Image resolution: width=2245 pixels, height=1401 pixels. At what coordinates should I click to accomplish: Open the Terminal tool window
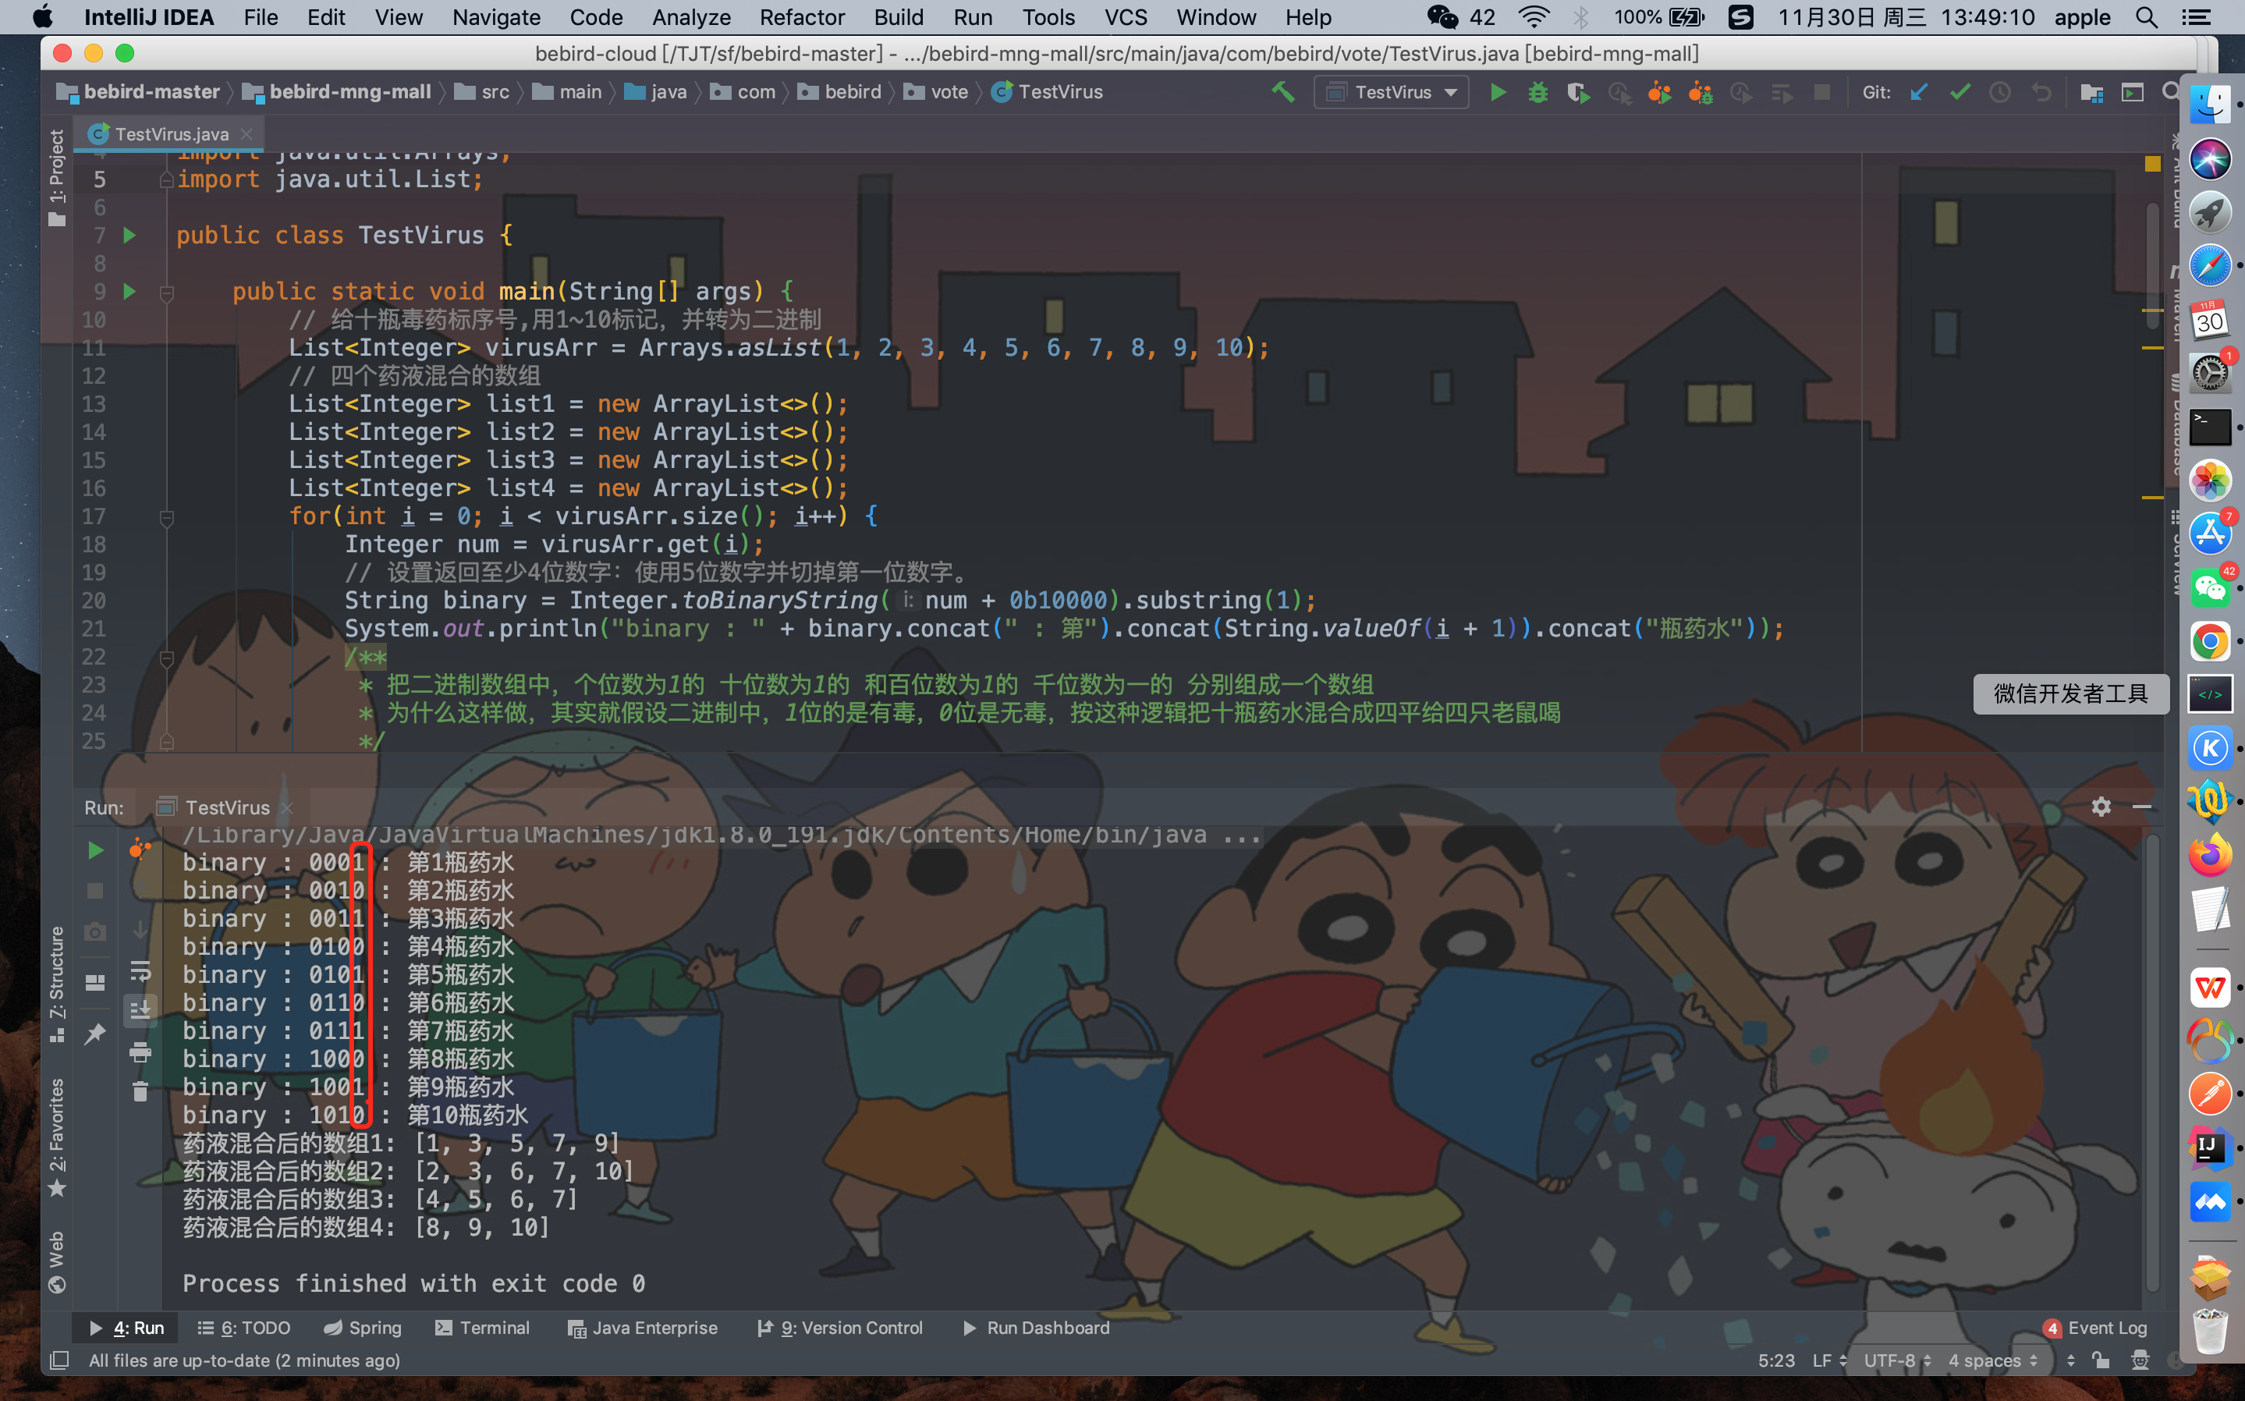click(x=483, y=1328)
